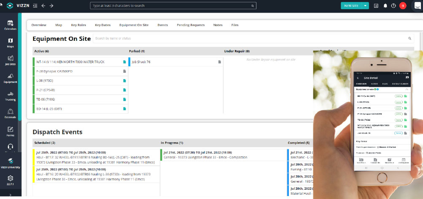Open Vizzn University
The width and height of the screenshot is (423, 199).
coord(10,163)
